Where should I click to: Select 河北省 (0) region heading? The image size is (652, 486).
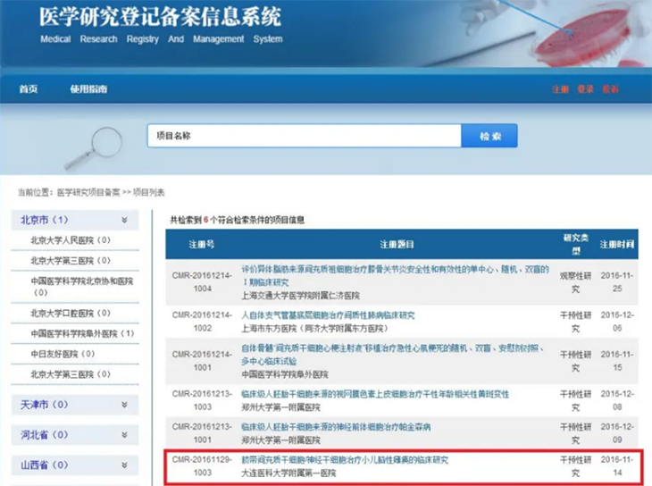[x=45, y=435]
